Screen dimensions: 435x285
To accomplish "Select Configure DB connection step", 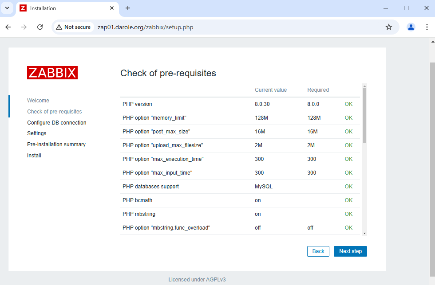I will tap(57, 122).
